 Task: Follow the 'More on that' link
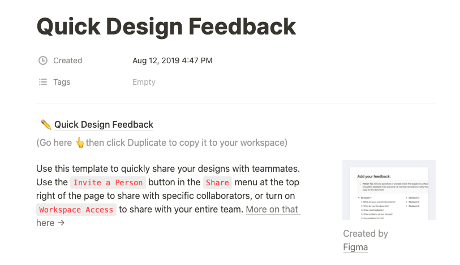[272, 210]
